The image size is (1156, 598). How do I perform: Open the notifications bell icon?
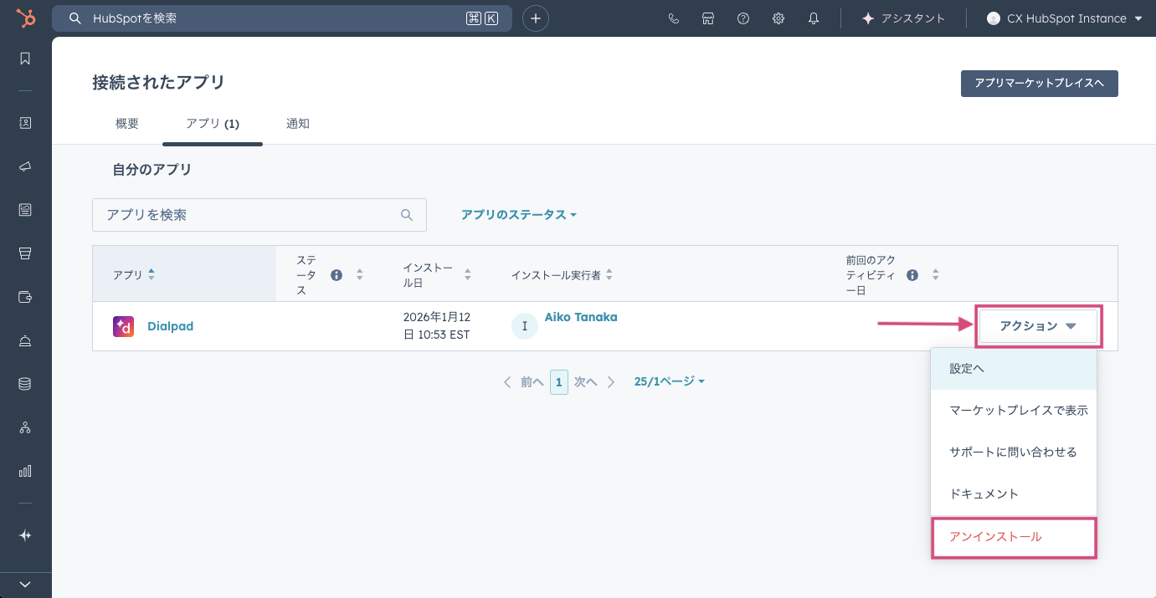(x=814, y=18)
